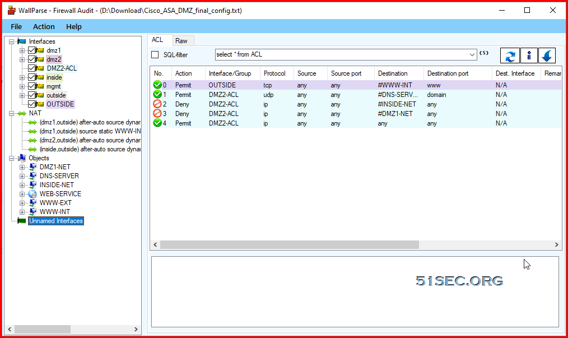The width and height of the screenshot is (568, 338).
Task: Uncheck the dmz2 interface checkbox
Action: (31, 59)
